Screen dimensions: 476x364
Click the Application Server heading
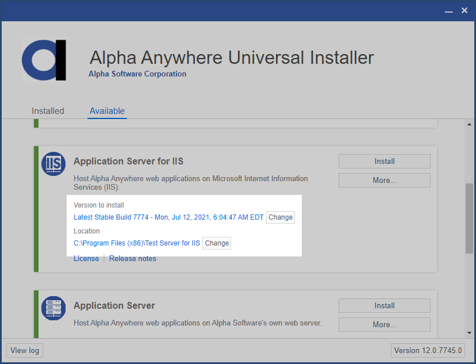[114, 305]
